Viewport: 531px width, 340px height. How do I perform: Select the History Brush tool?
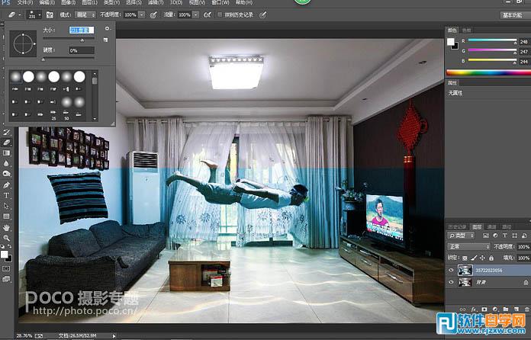tap(6, 133)
